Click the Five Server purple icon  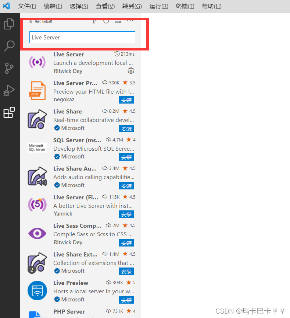tap(37, 205)
